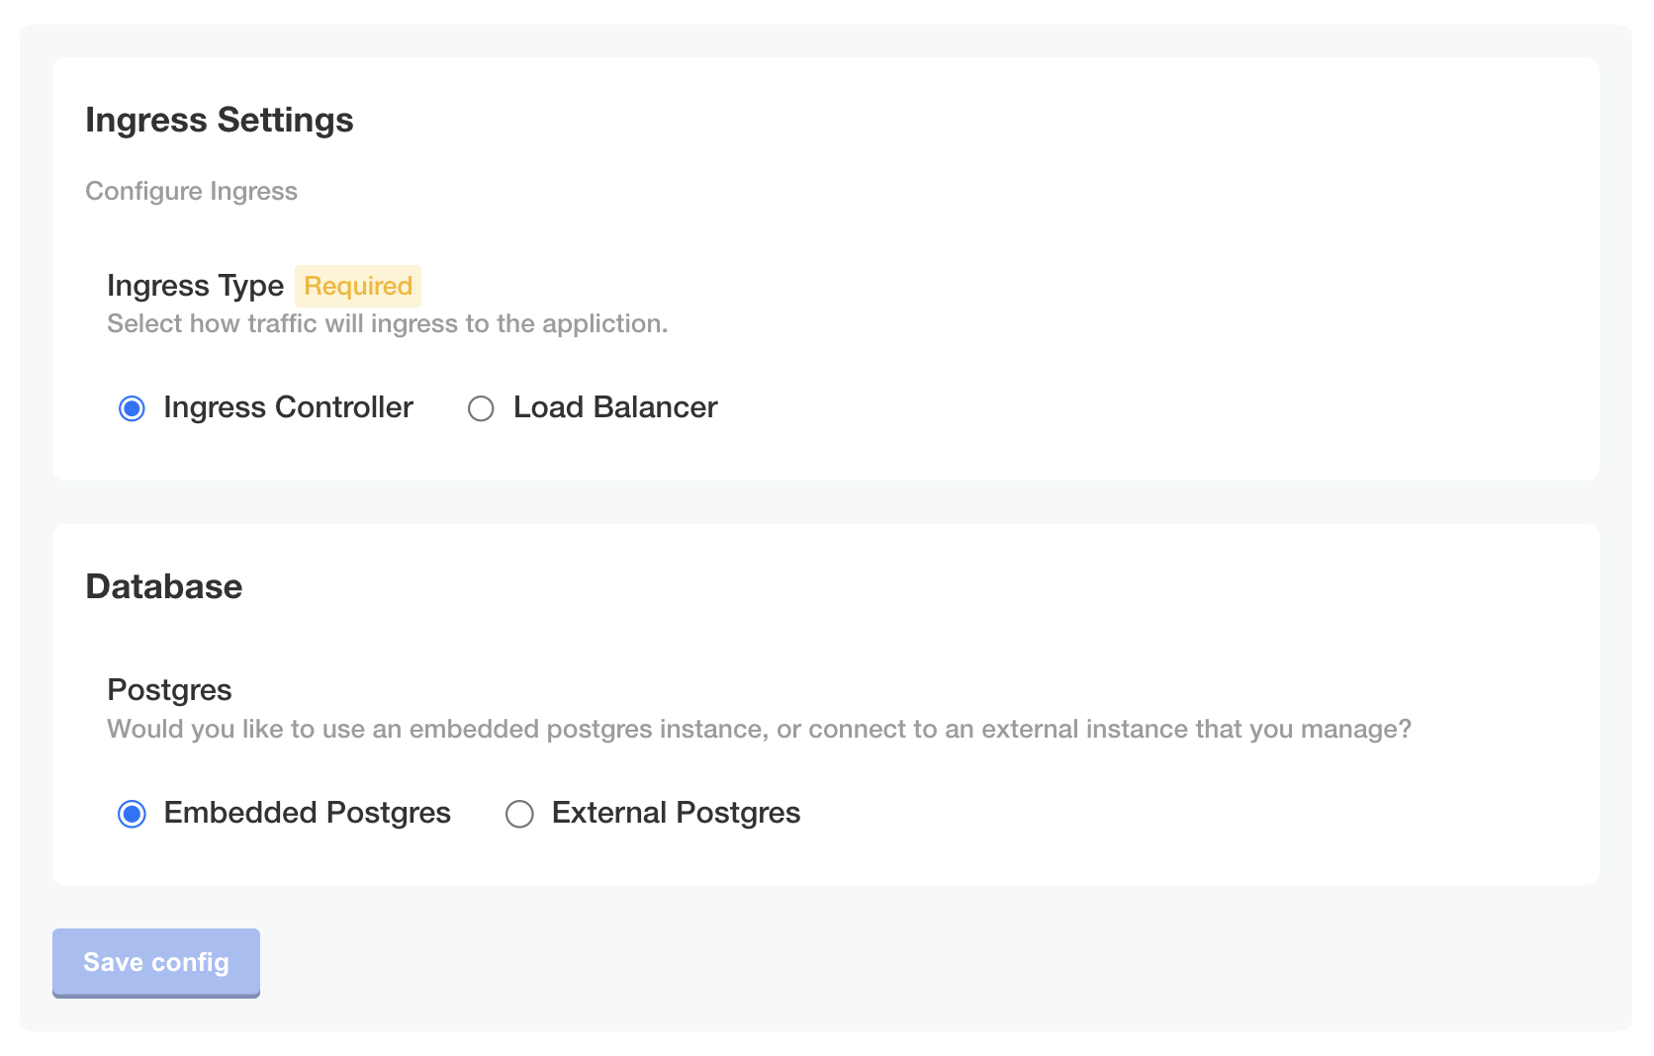Click the ingress traffic helper text
Image resolution: width=1654 pixels, height=1056 pixels.
387,323
